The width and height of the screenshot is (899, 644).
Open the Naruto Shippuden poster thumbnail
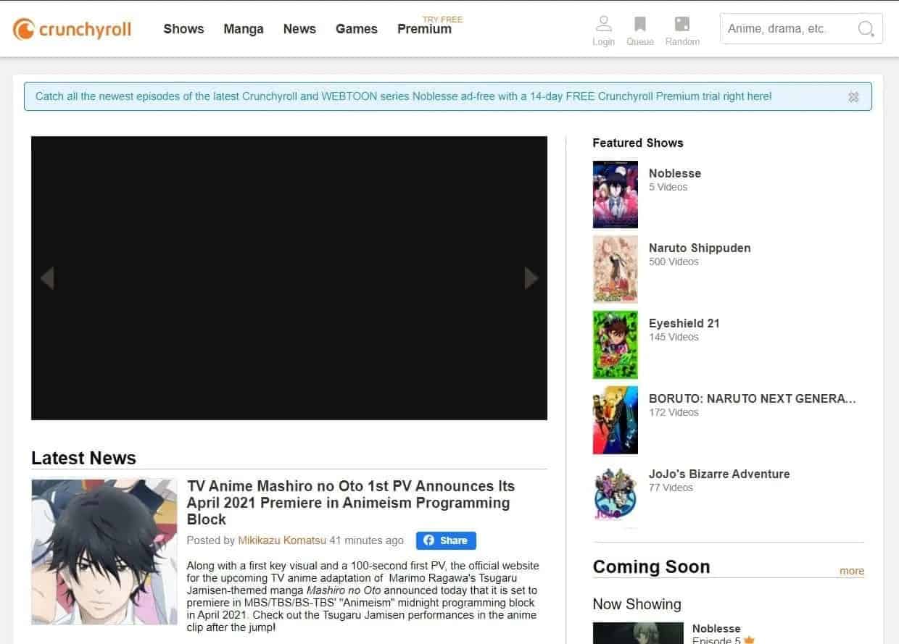coord(616,269)
